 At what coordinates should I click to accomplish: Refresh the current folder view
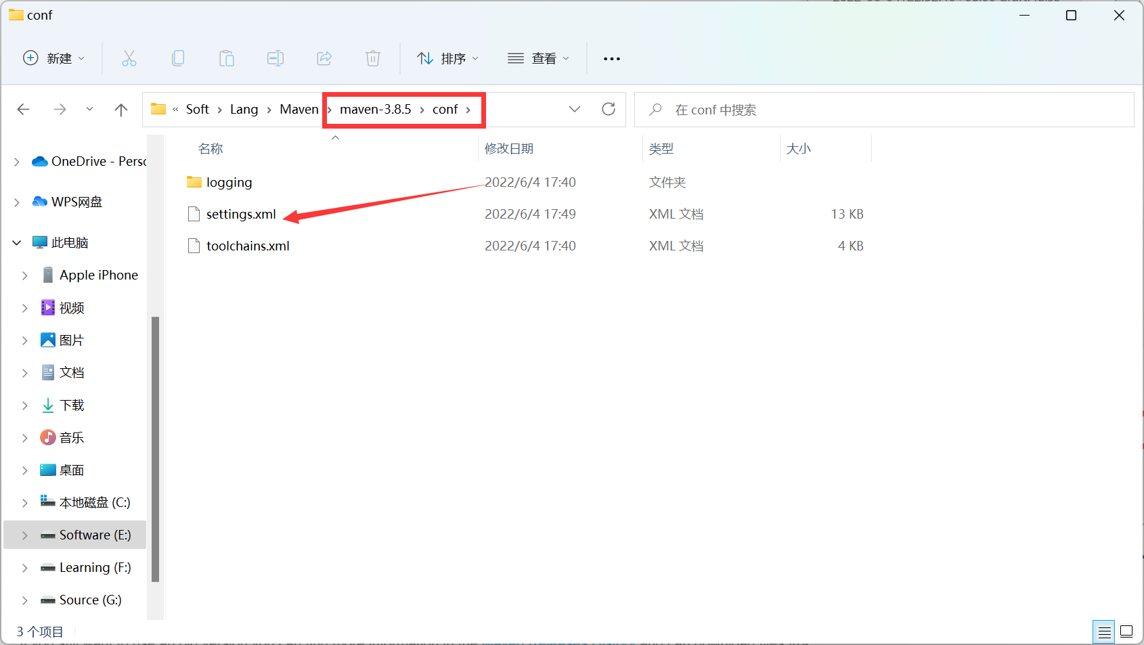(609, 109)
